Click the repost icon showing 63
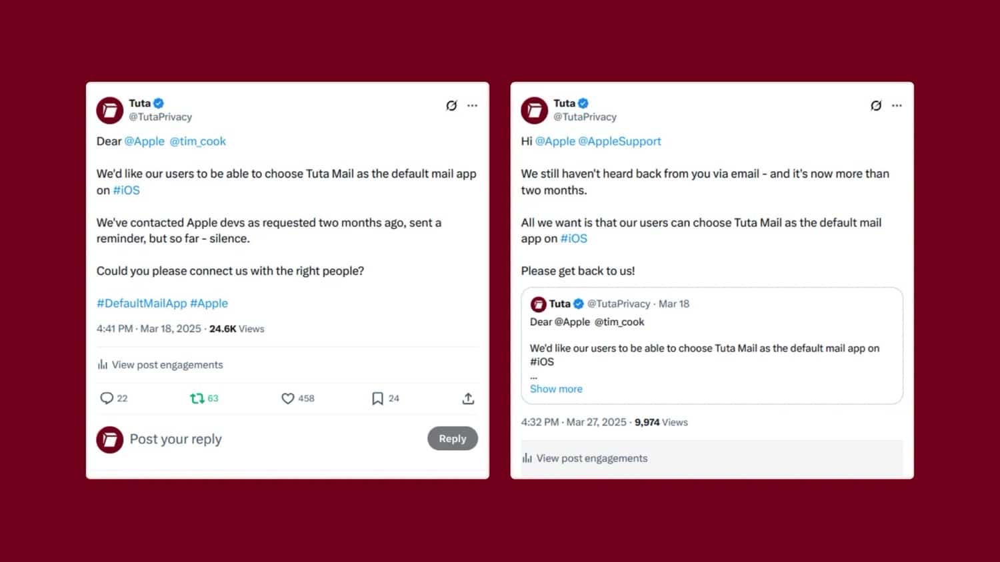 197,398
